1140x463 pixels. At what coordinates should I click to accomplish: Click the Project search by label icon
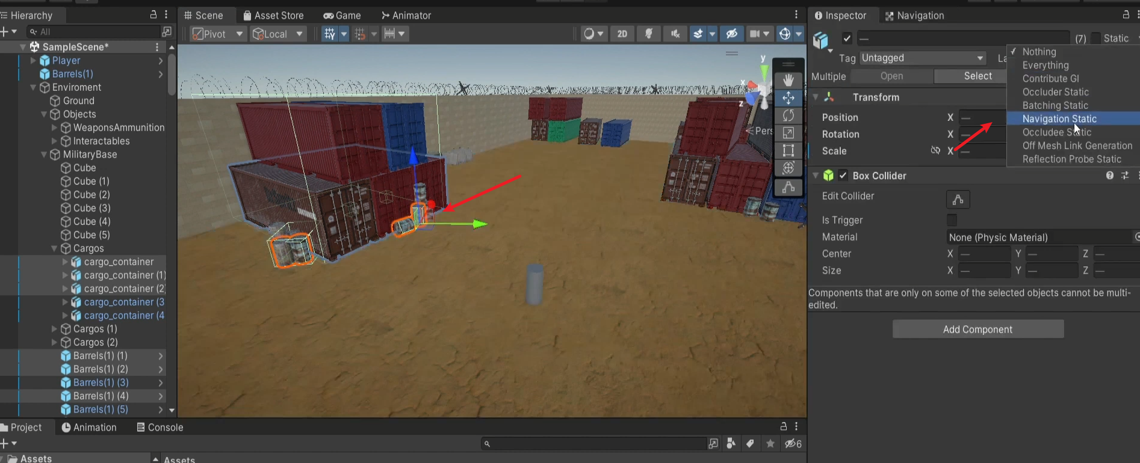point(750,444)
